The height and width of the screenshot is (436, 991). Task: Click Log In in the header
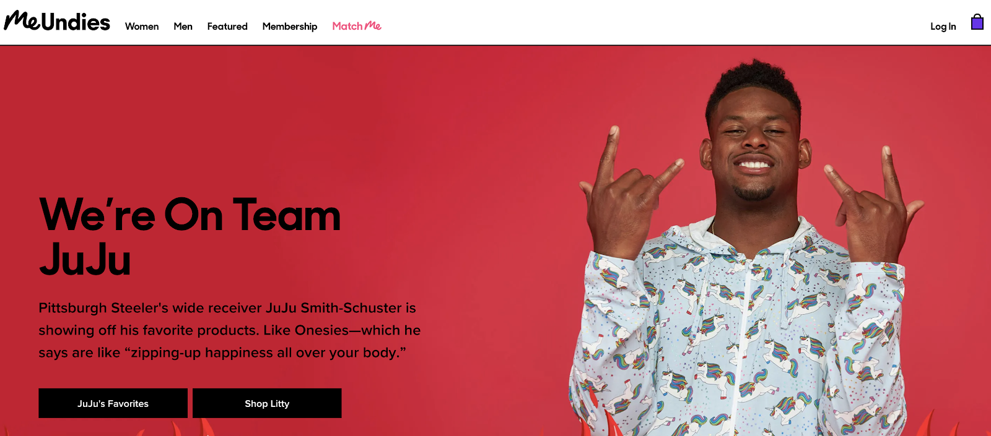(x=943, y=26)
